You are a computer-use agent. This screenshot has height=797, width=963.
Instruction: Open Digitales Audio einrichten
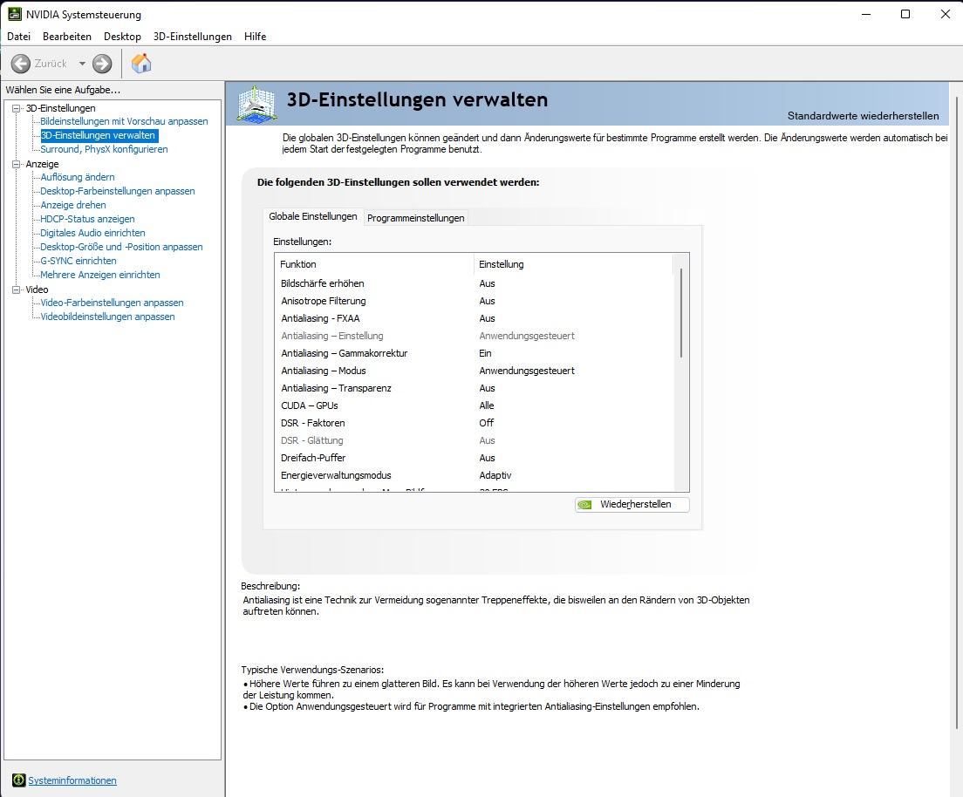click(x=92, y=233)
